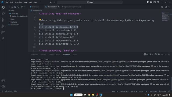The height and width of the screenshot is (97, 172).
Task: Toggle the secondary side bar layout
Action: (x=155, y=2)
